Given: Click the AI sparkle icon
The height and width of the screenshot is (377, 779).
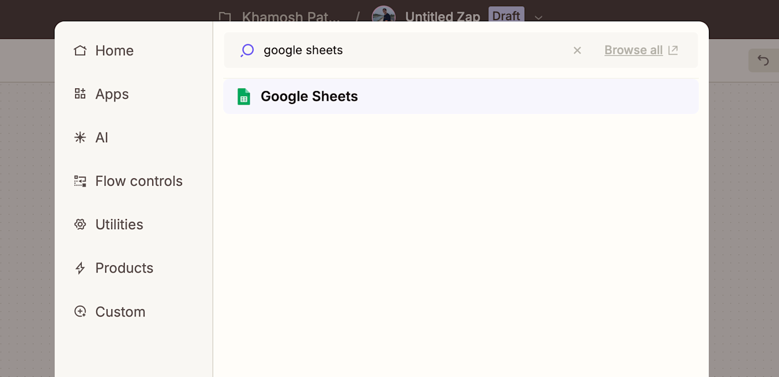Looking at the screenshot, I should (80, 137).
